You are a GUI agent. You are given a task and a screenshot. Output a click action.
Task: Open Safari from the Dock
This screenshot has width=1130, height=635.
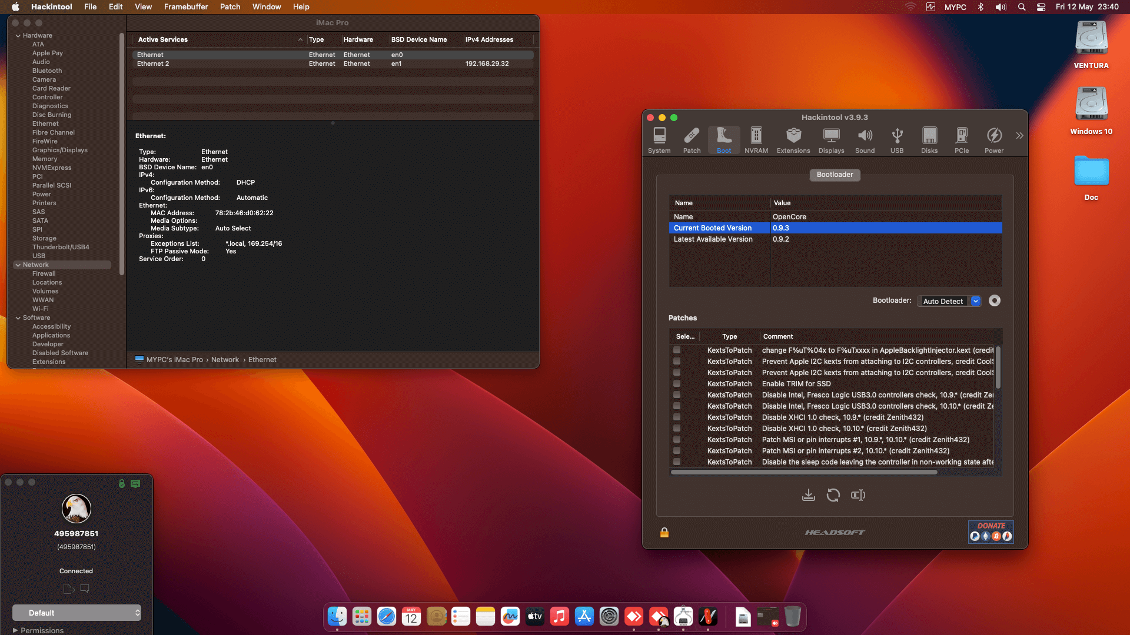[387, 616]
